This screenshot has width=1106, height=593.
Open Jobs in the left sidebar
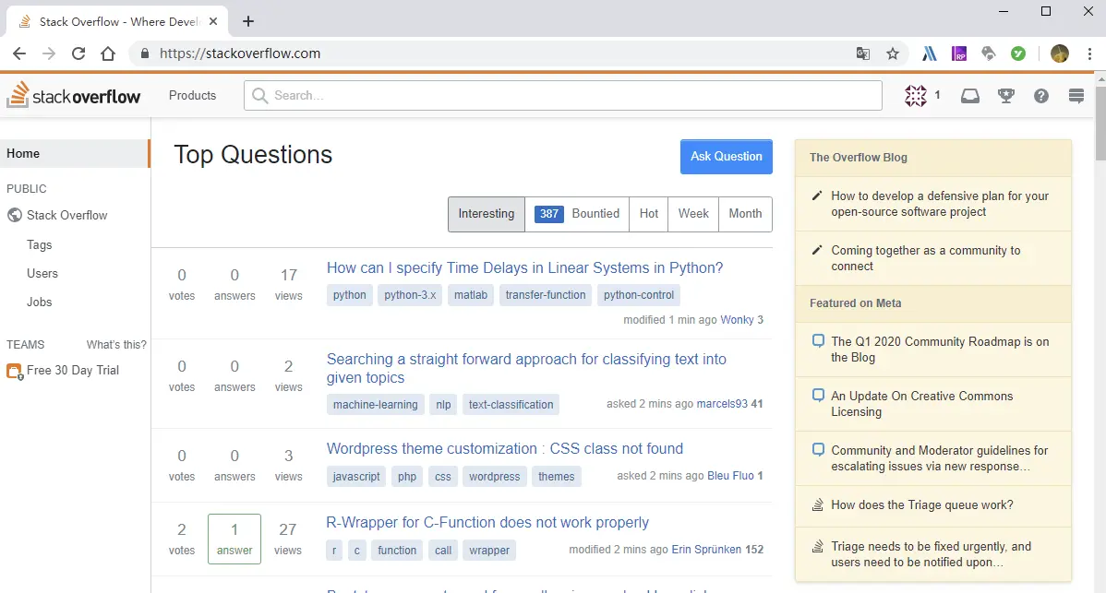click(x=40, y=302)
